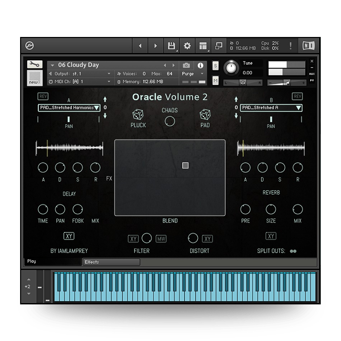Toggle the REV button for layer A

point(43,96)
